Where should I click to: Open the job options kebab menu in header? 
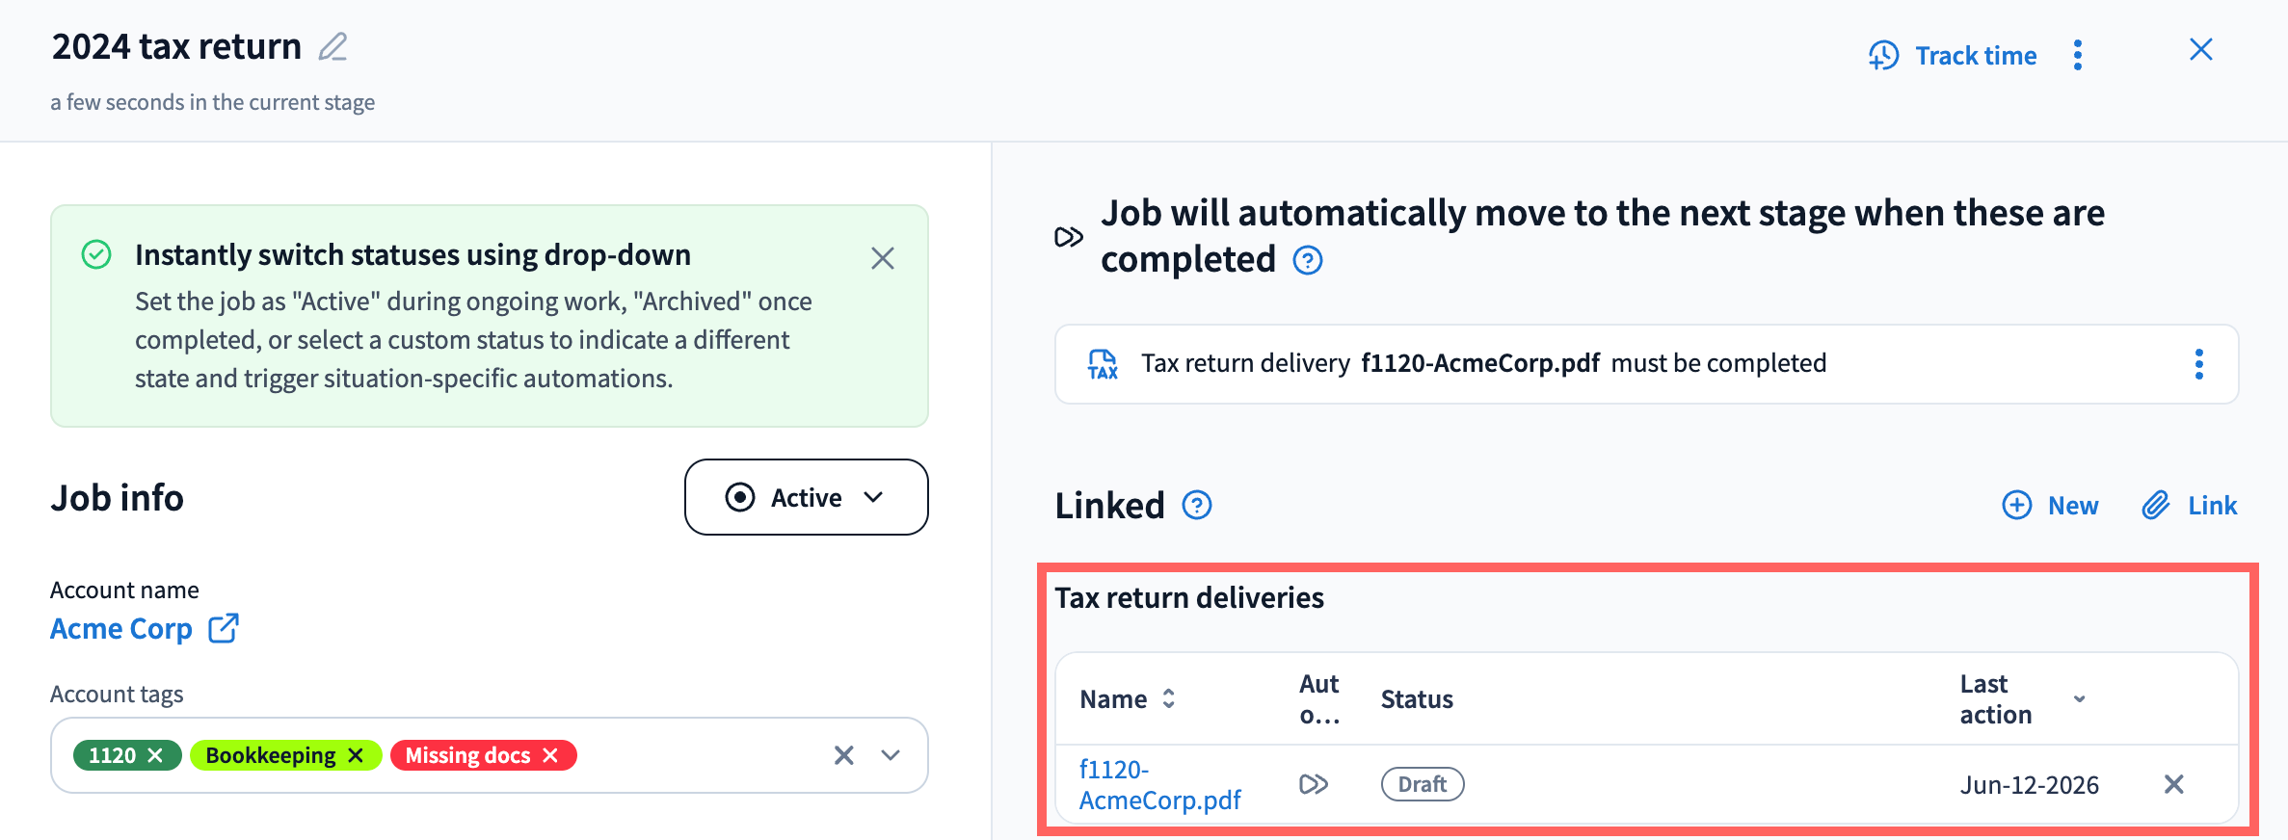(2078, 56)
